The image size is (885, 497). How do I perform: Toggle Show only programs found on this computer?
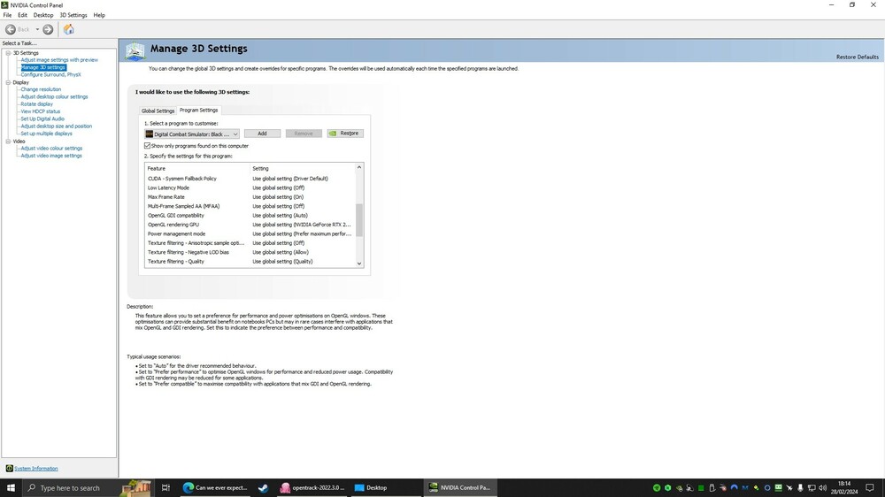(147, 146)
